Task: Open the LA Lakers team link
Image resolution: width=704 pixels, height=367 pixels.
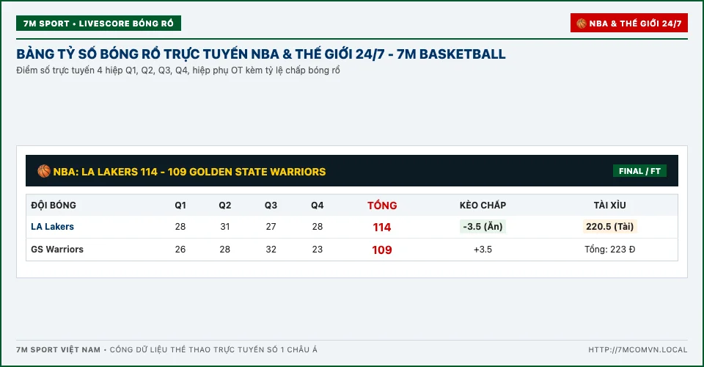Action: 53,227
